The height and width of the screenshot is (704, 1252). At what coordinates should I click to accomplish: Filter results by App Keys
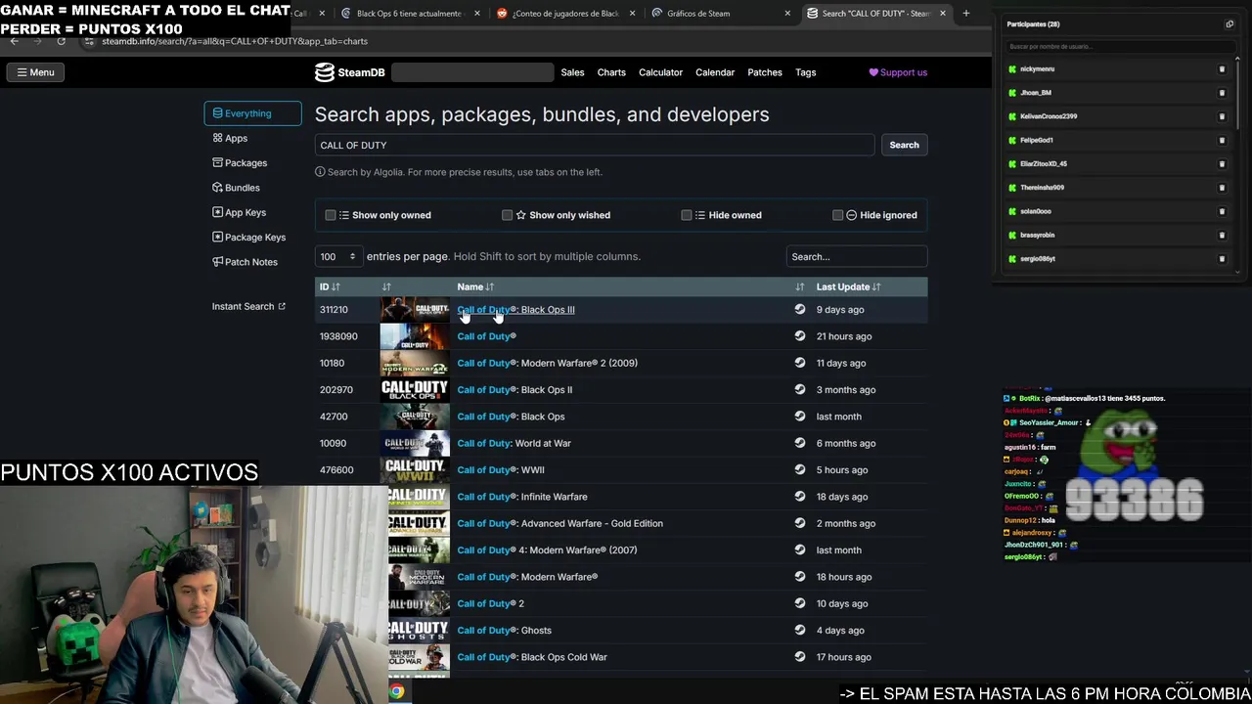(x=252, y=212)
